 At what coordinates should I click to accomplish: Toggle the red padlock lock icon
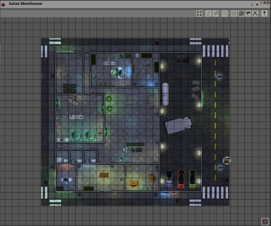point(257,4)
